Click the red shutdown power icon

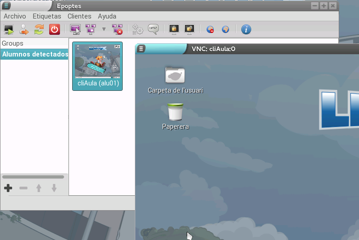pyautogui.click(x=54, y=30)
